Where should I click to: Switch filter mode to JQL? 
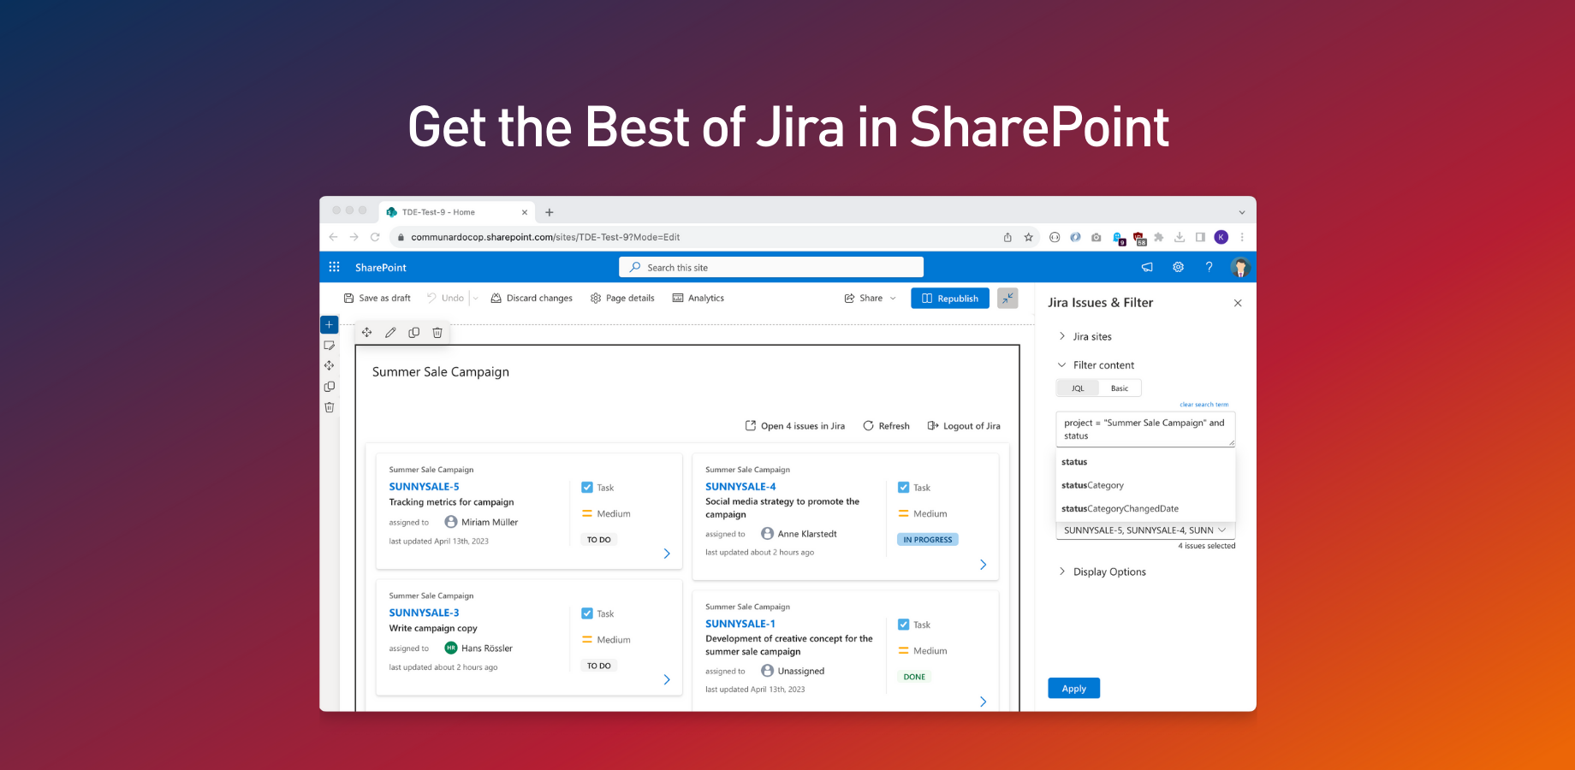click(x=1078, y=388)
